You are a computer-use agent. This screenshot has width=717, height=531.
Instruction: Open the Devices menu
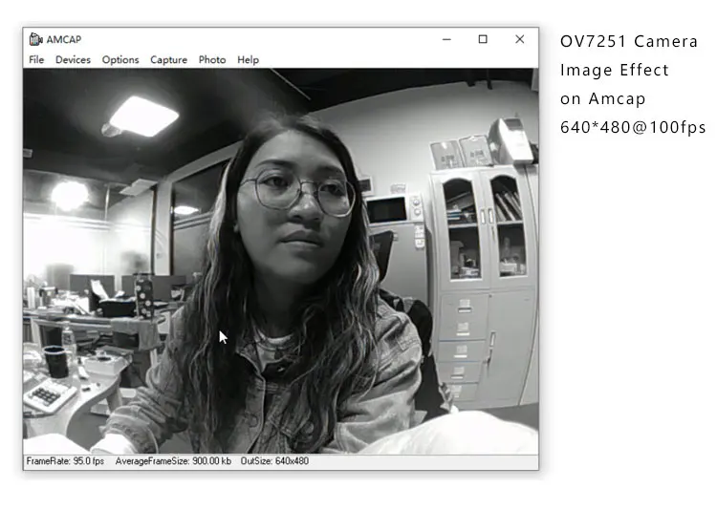[x=73, y=59]
